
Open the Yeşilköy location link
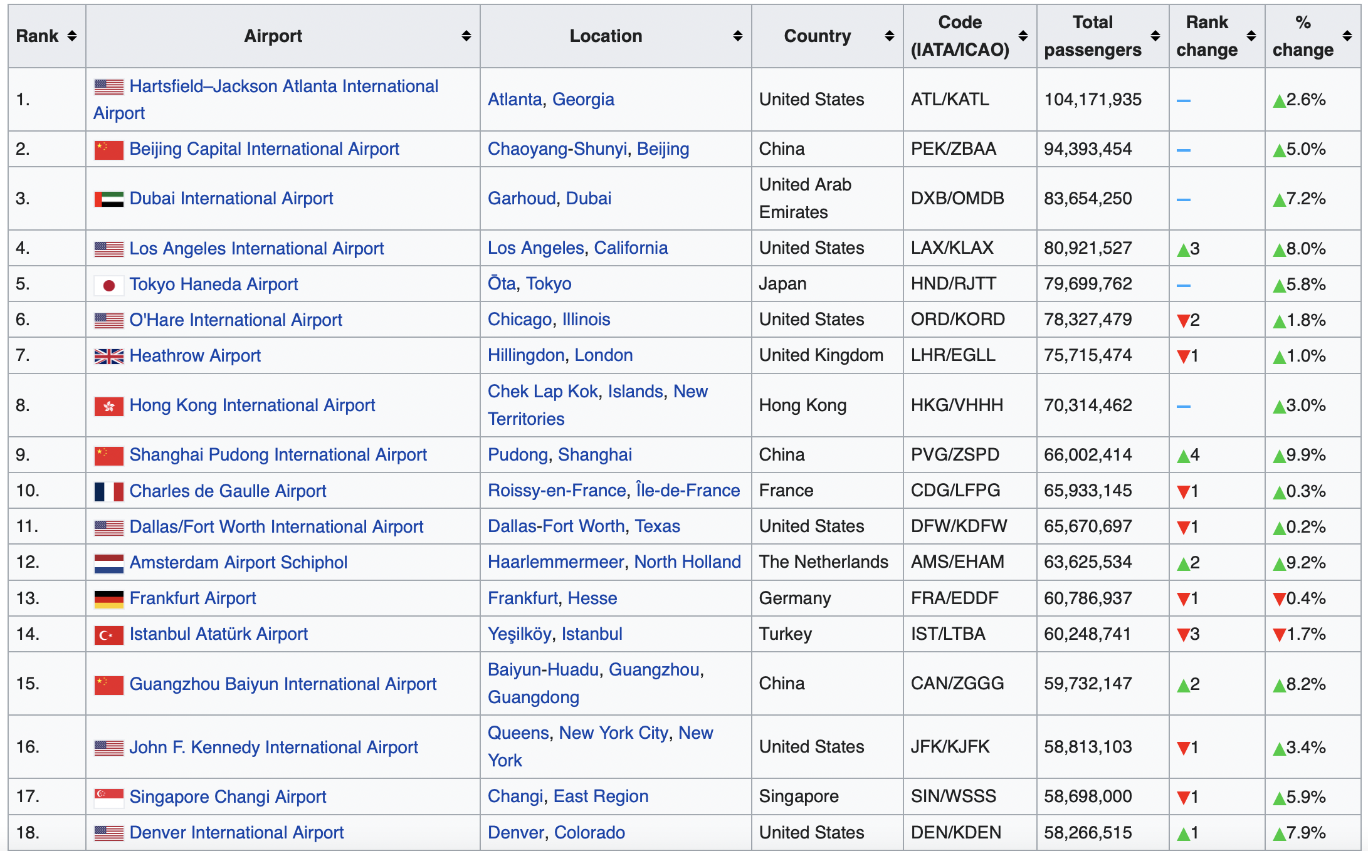pyautogui.click(x=519, y=634)
